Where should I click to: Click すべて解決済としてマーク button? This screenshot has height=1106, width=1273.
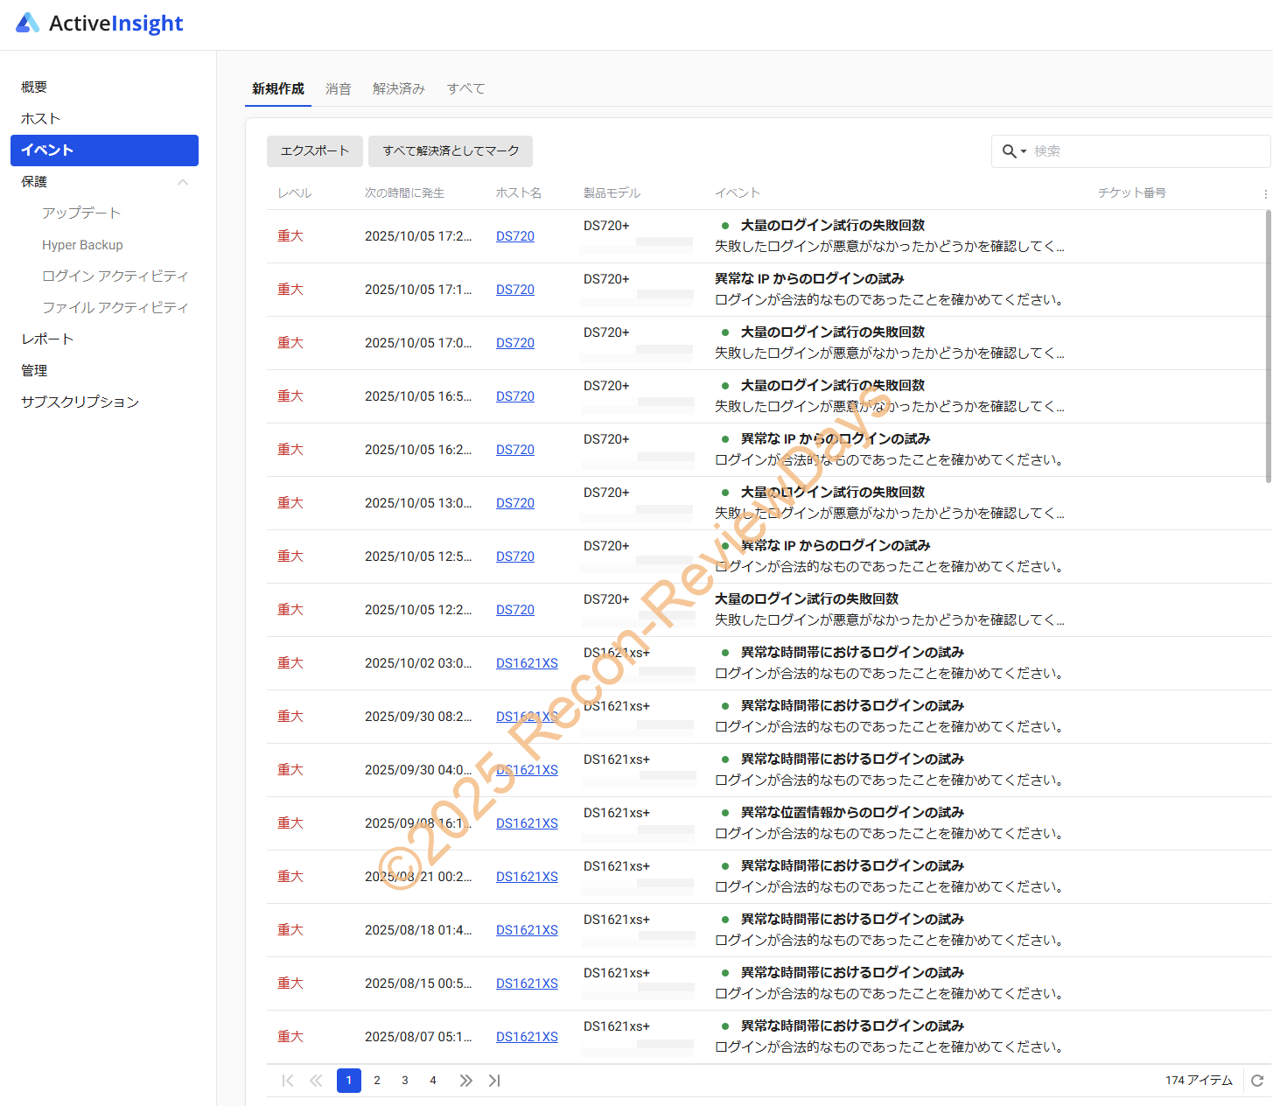pyautogui.click(x=451, y=151)
